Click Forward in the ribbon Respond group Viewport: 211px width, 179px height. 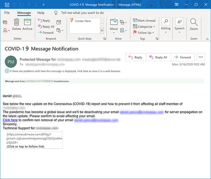[45, 32]
